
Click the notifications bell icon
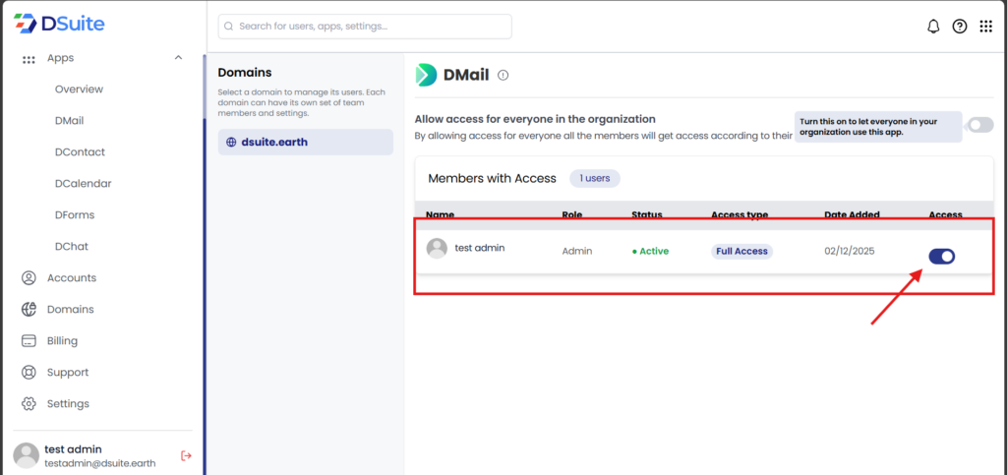[x=933, y=27]
